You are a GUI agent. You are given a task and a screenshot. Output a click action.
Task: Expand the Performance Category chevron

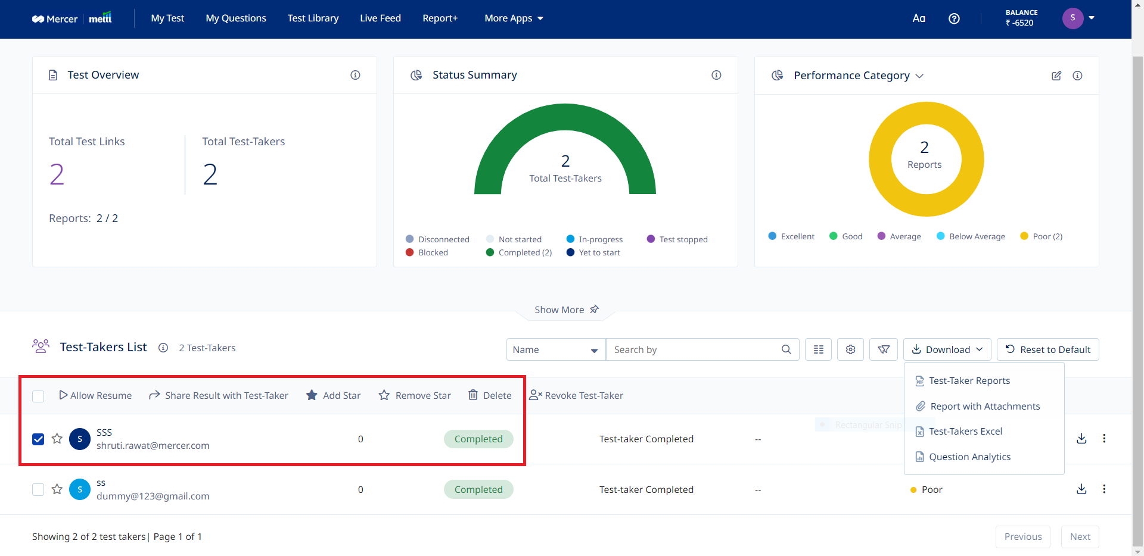(x=919, y=76)
